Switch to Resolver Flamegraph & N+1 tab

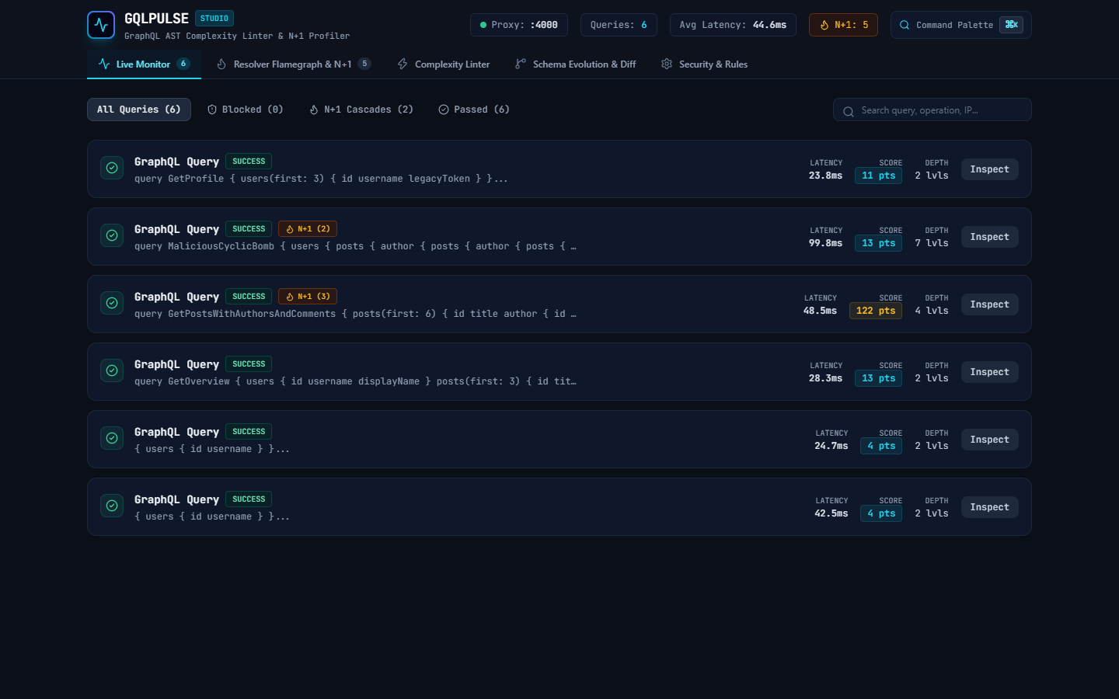293,64
